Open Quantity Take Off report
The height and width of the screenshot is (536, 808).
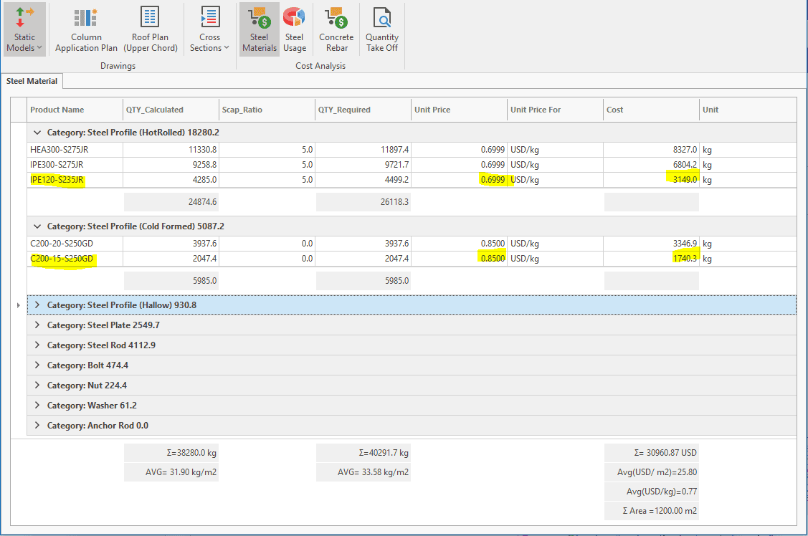coord(381,29)
